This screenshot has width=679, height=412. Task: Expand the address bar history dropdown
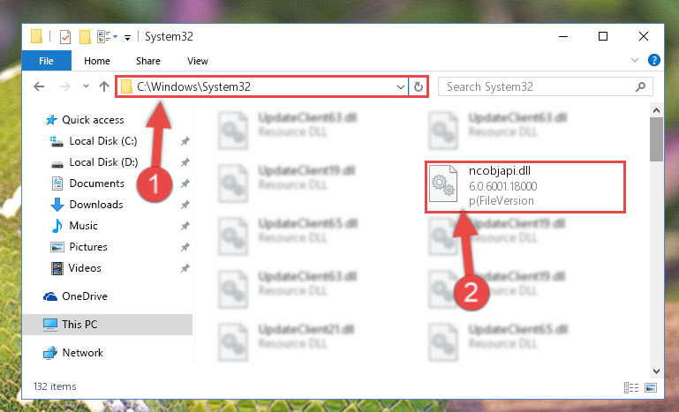coord(401,87)
